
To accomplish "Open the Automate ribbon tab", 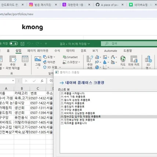I will coord(110,51).
